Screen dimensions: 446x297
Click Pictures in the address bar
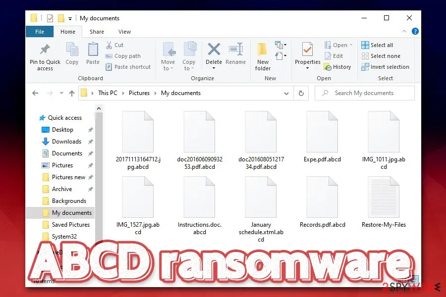pyautogui.click(x=139, y=93)
